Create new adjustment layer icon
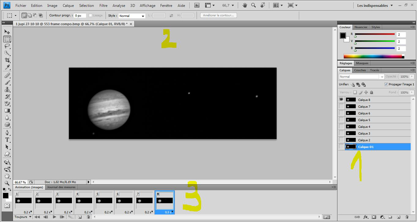The image size is (417, 222). point(382,217)
